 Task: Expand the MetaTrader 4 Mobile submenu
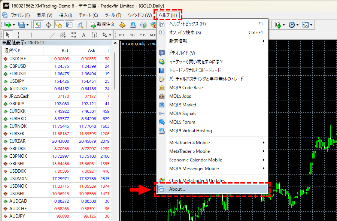pos(212,143)
